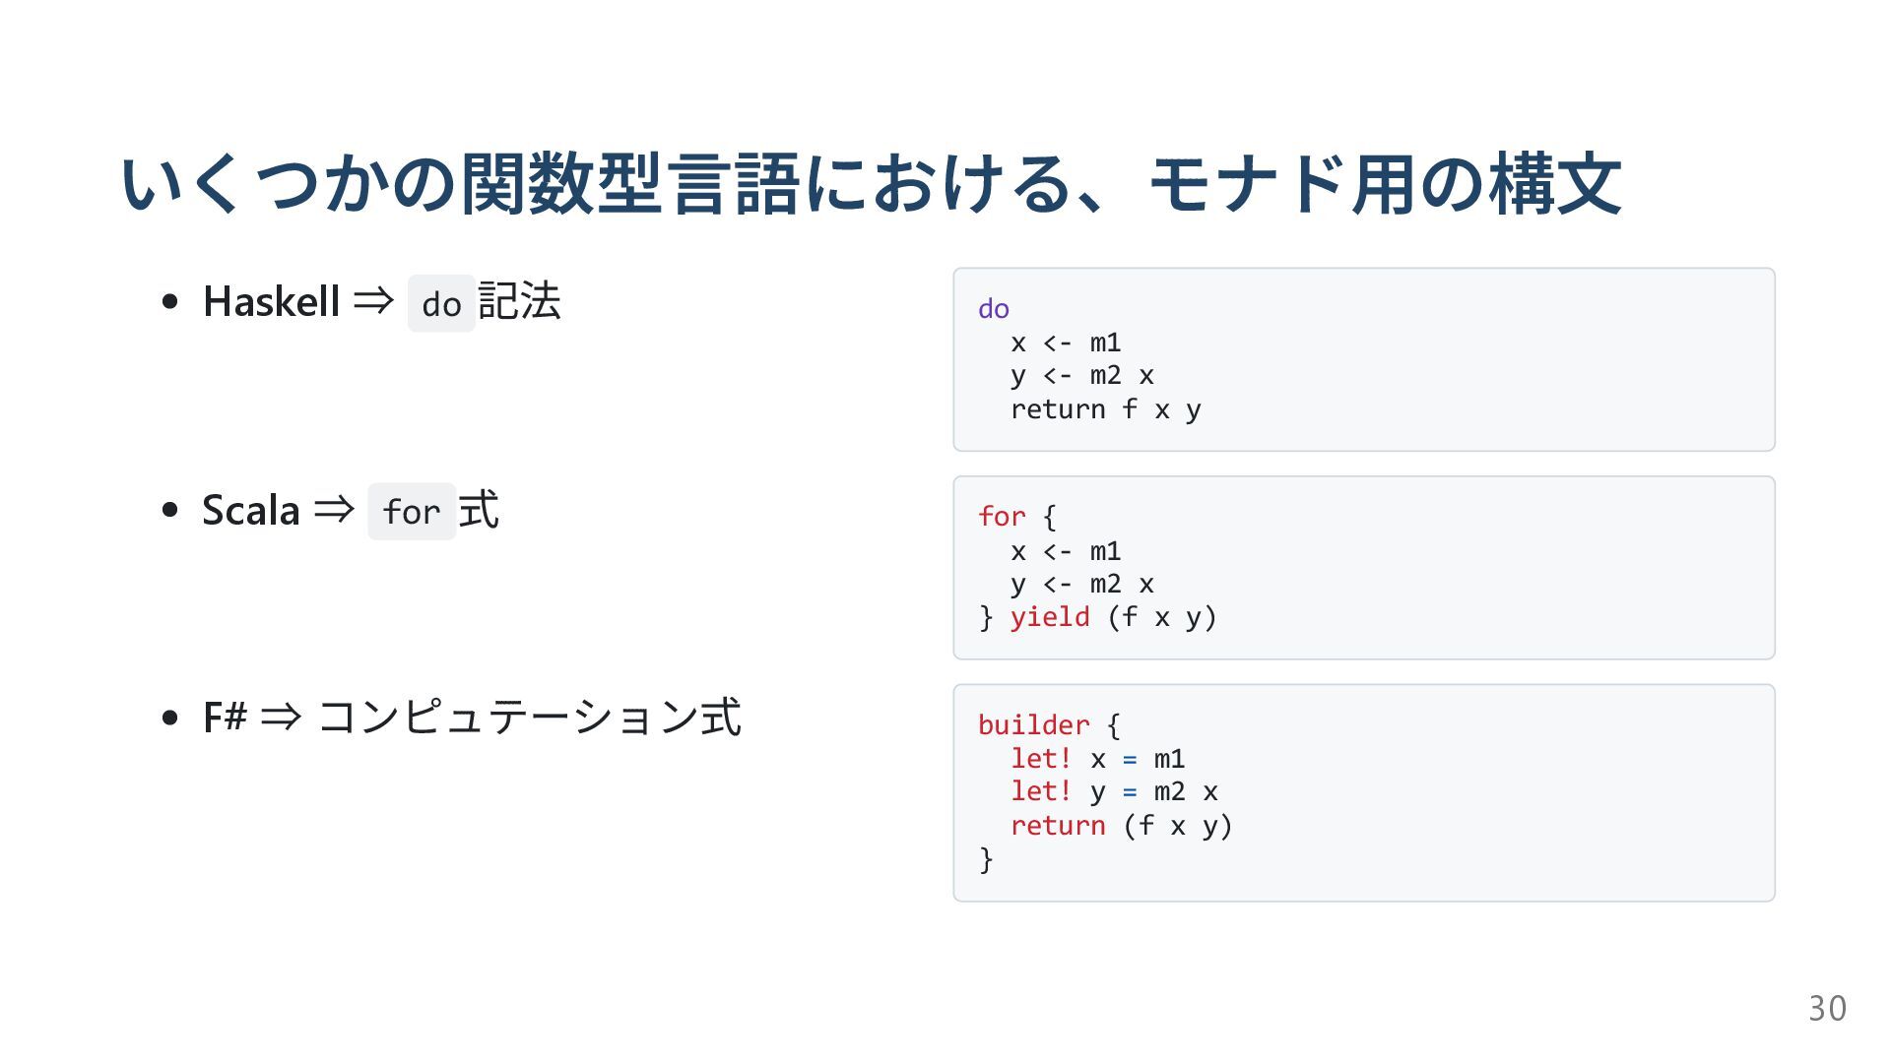Click the 記法 text after do
The image size is (1891, 1063).
pyautogui.click(x=520, y=301)
